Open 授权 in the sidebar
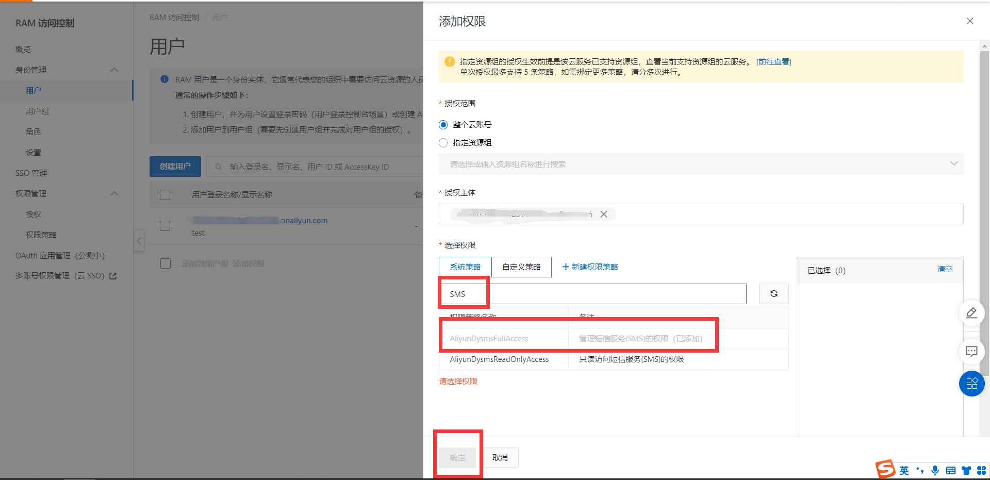The height and width of the screenshot is (480, 990). point(34,214)
